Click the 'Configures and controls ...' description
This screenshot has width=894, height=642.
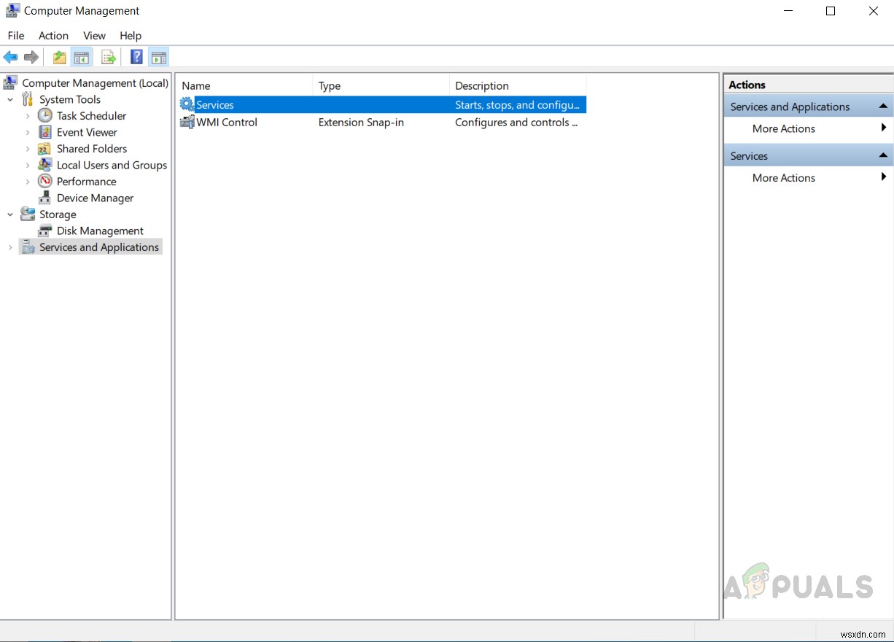[x=516, y=122]
